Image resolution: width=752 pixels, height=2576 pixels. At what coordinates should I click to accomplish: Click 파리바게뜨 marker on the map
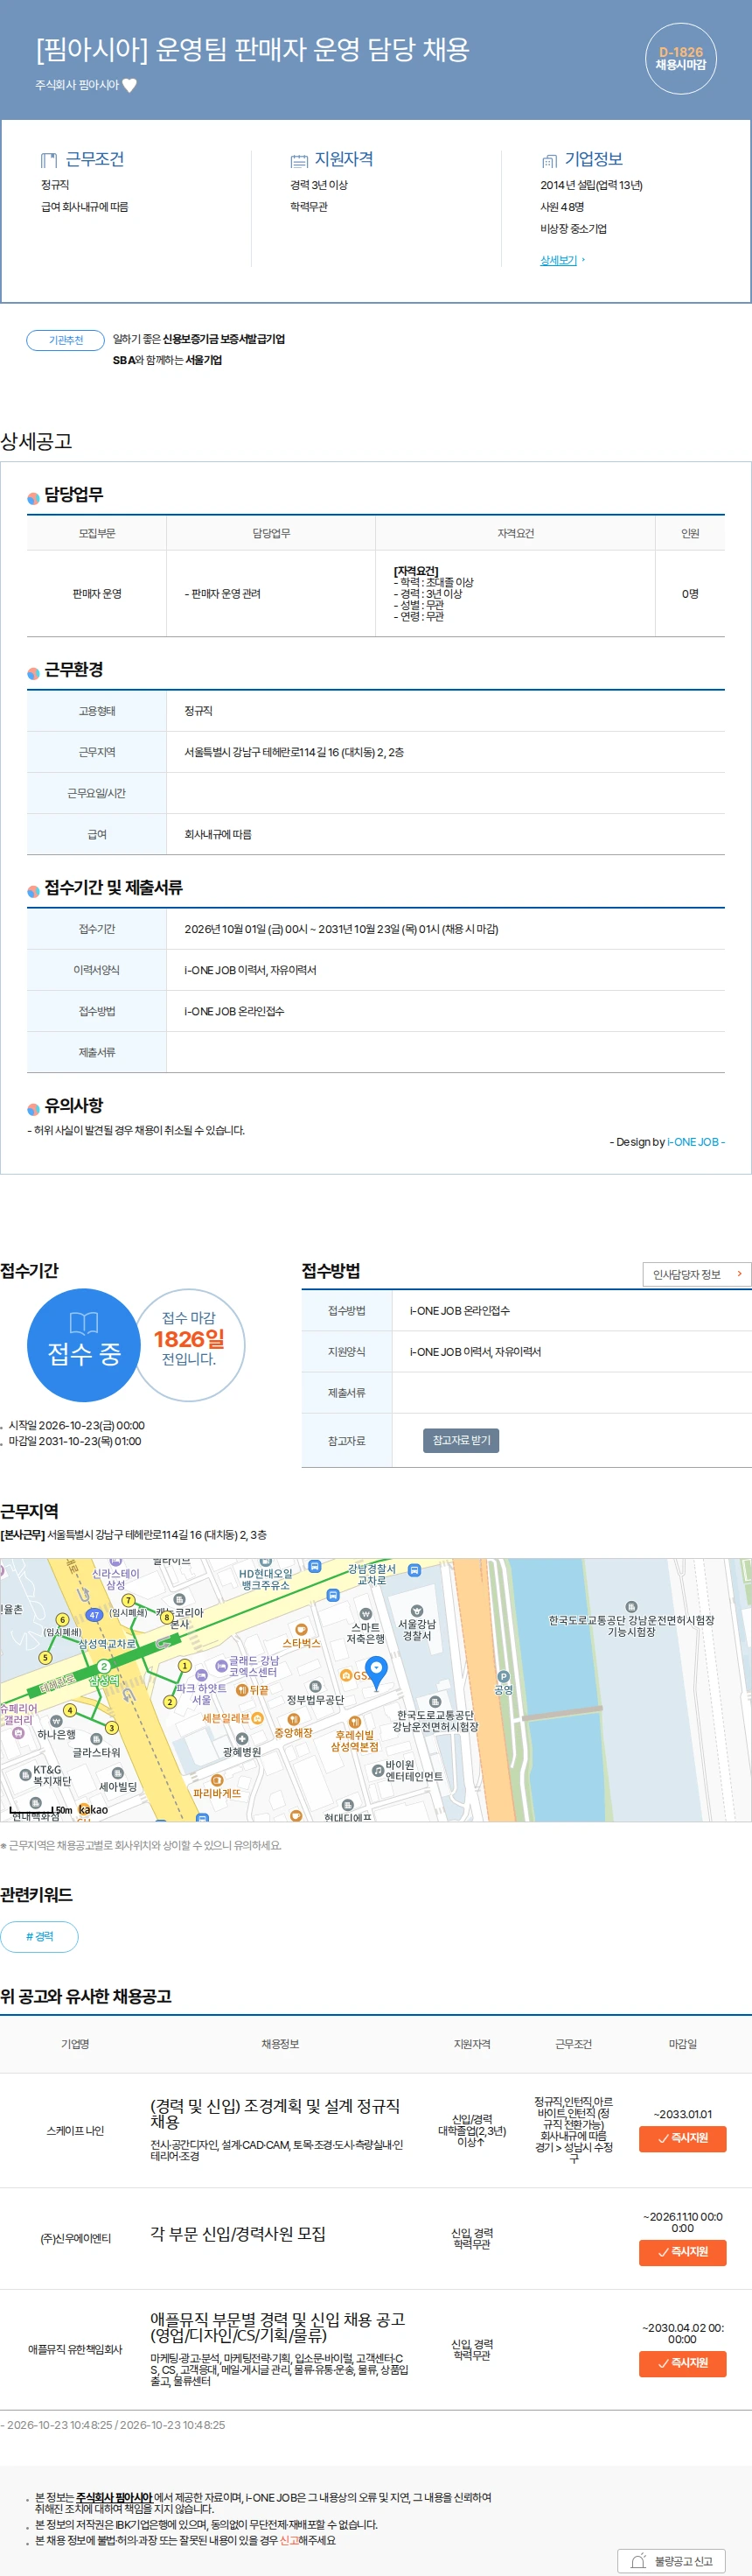(217, 1786)
